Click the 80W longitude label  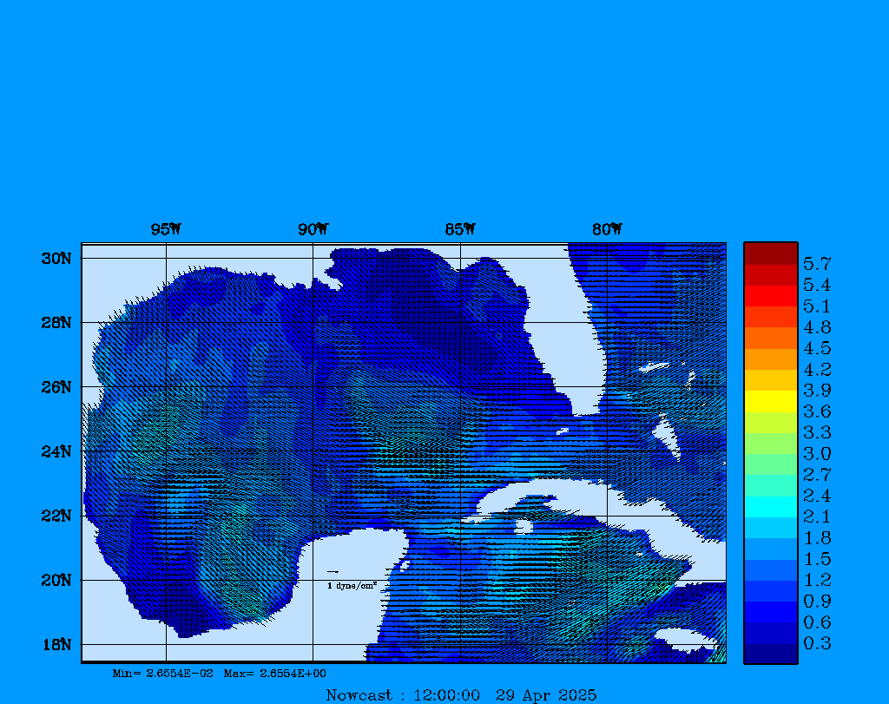pyautogui.click(x=607, y=229)
